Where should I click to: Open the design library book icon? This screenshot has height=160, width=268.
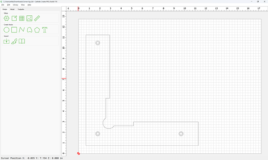click(x=22, y=41)
